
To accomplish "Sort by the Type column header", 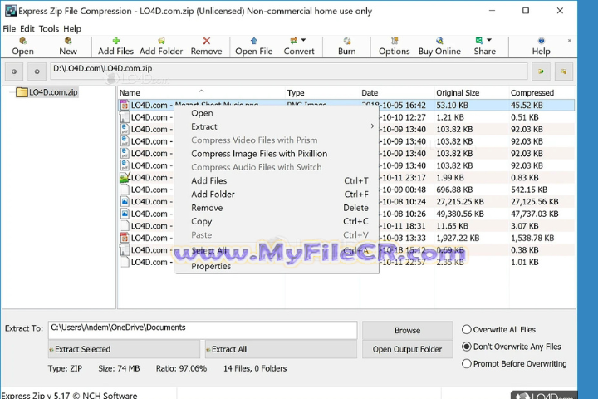I will pyautogui.click(x=322, y=93).
